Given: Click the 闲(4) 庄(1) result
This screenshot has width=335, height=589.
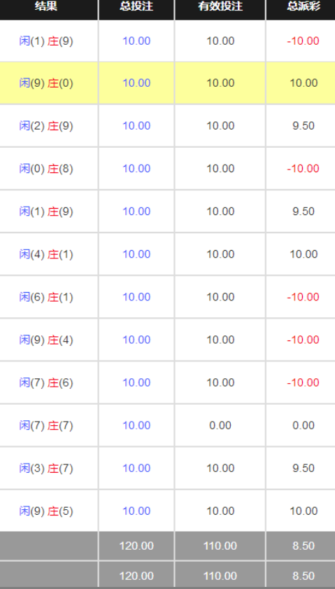Looking at the screenshot, I should click(x=46, y=254).
